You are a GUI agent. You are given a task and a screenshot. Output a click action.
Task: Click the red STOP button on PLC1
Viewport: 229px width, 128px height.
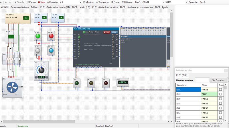[107, 32]
